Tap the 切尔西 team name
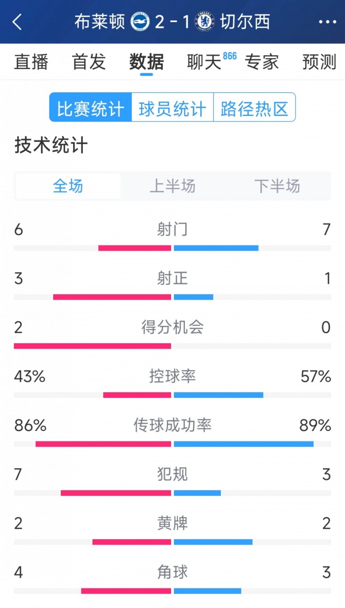 click(x=245, y=22)
